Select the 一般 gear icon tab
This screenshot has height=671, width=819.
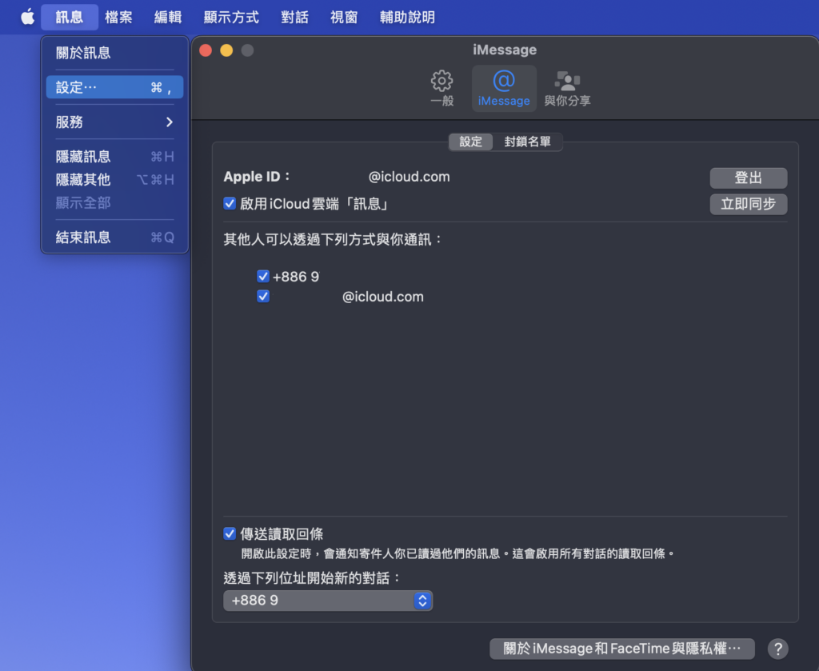tap(441, 88)
